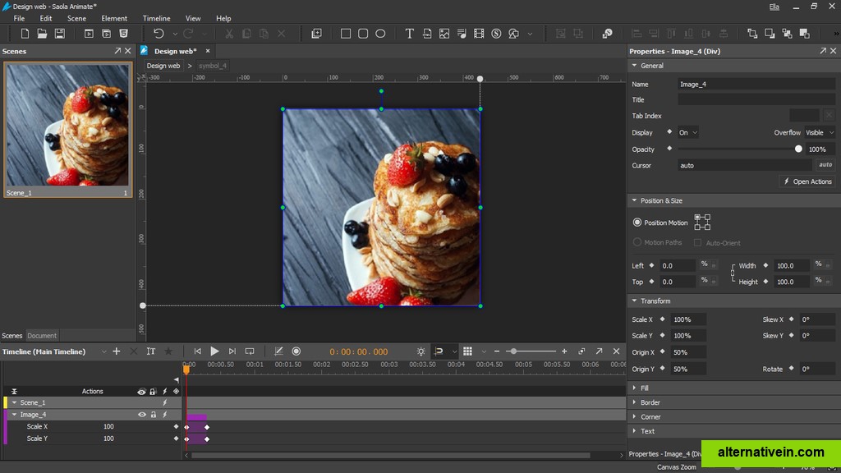The height and width of the screenshot is (473, 841).
Task: Toggle lock on Image_4 timeline row
Action: pos(153,415)
